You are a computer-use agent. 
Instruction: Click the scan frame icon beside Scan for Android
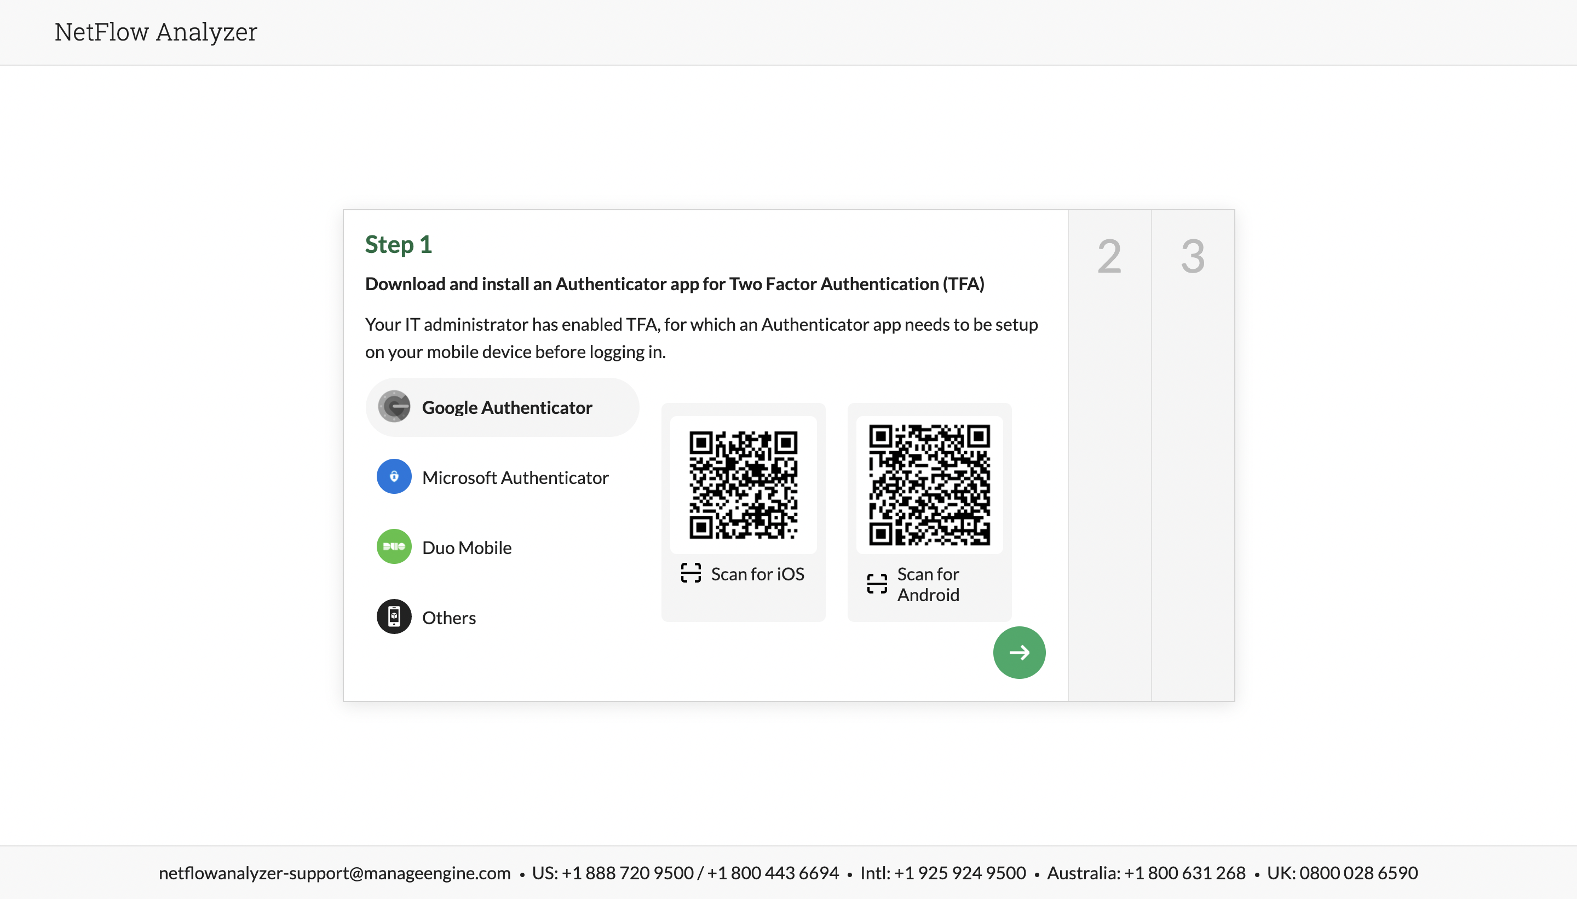click(x=877, y=584)
